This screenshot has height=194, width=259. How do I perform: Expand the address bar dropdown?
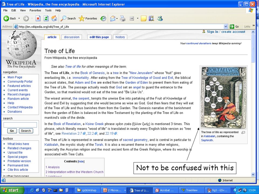(x=226, y=27)
